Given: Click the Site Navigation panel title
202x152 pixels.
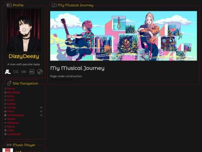Looking at the screenshot, I should [x=25, y=83].
